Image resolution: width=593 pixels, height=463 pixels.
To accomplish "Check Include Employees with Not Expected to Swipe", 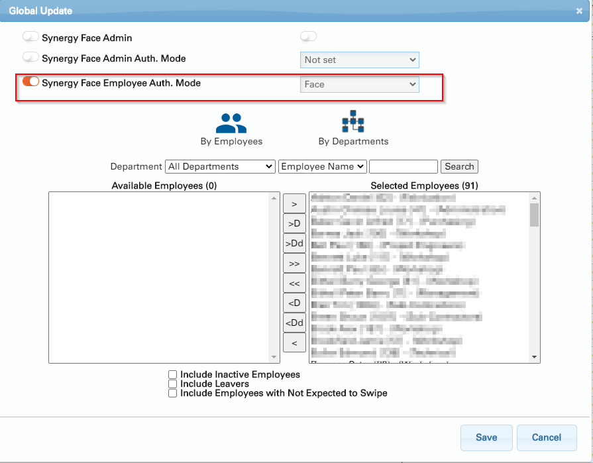I will pyautogui.click(x=172, y=393).
